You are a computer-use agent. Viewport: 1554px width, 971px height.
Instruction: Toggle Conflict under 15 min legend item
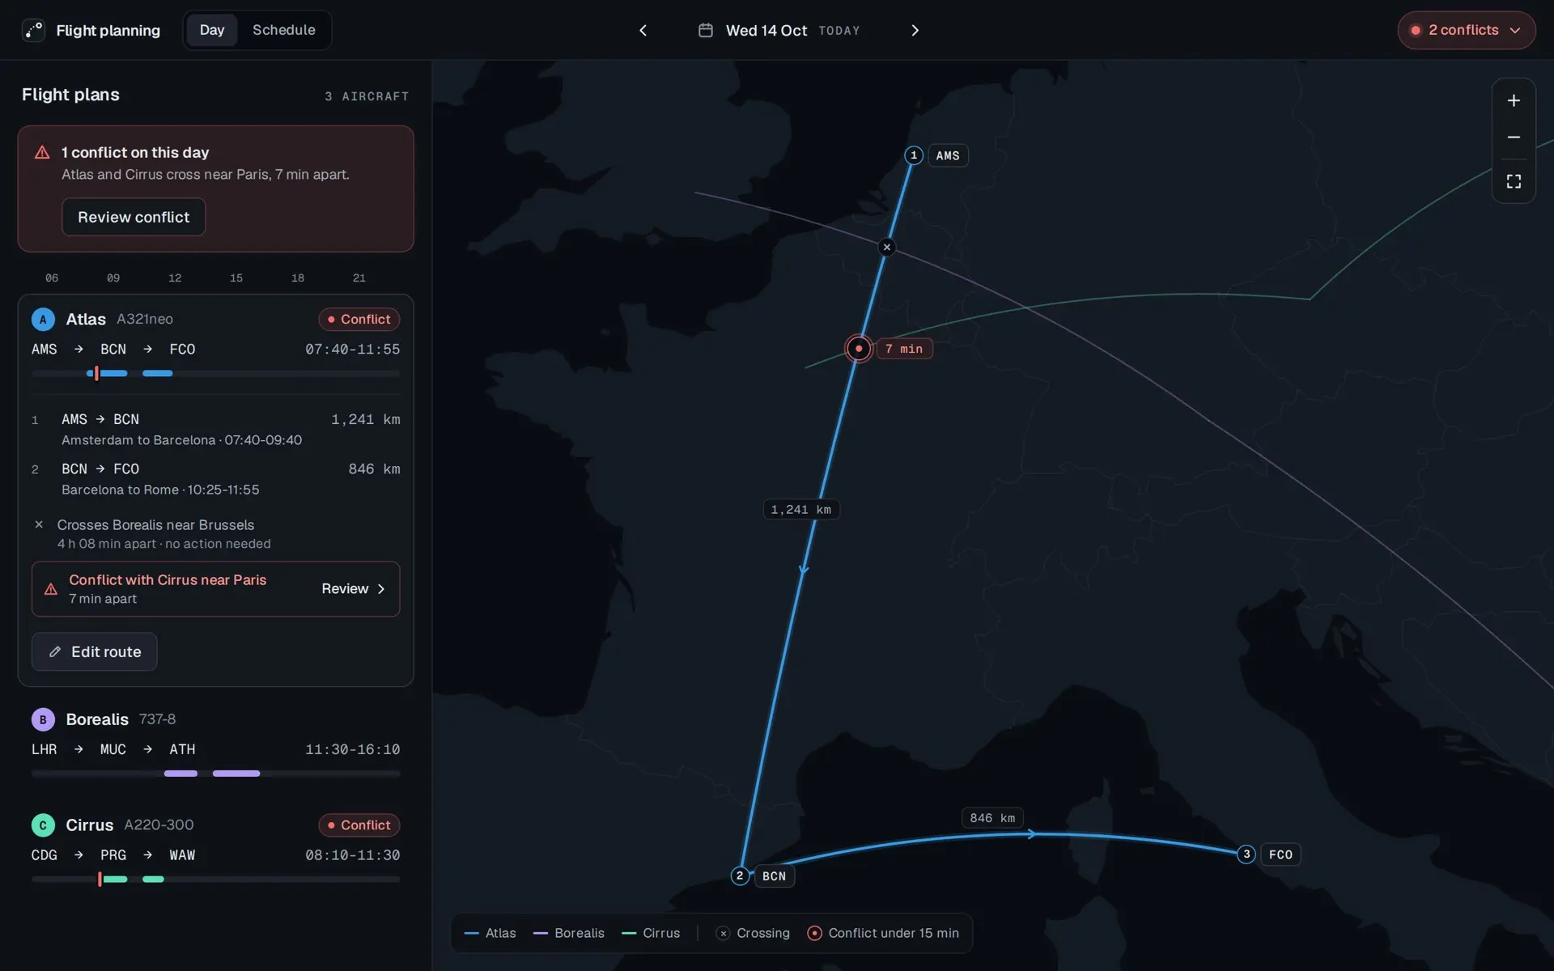883,933
